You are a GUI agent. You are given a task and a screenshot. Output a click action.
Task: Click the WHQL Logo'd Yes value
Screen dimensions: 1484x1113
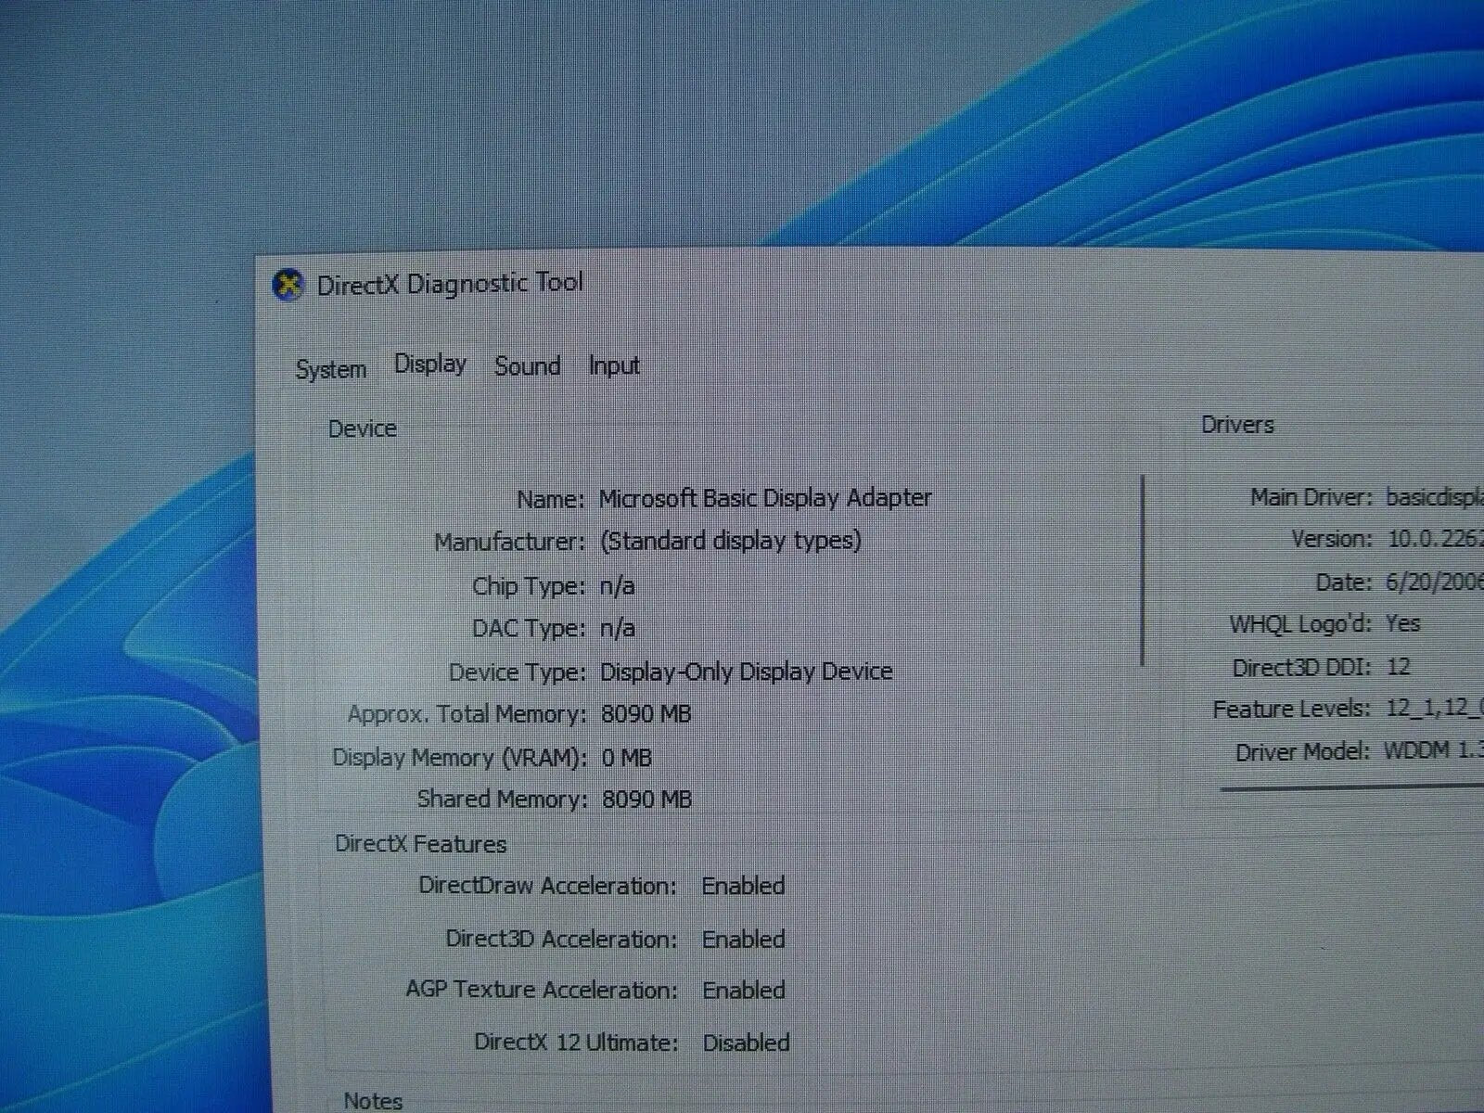click(x=1403, y=623)
